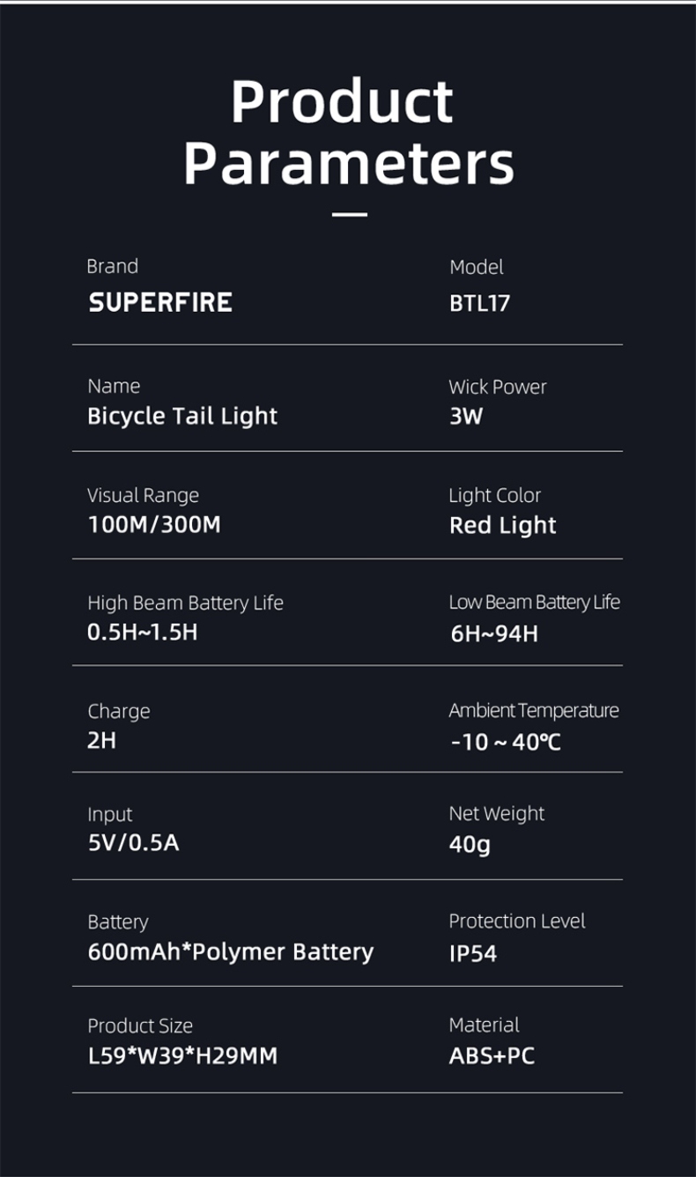This screenshot has width=696, height=1177.
Task: Click the SUPERFIRE brand name
Action: [160, 303]
